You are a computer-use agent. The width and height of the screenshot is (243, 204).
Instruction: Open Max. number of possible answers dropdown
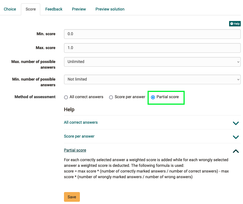152,62
